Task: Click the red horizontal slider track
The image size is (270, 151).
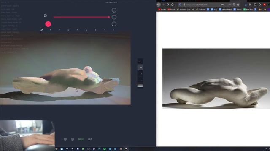Action: coord(81,17)
